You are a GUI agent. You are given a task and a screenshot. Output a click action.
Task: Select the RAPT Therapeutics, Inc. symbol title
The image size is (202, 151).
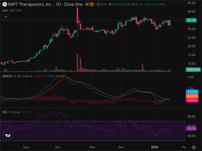tap(30, 4)
